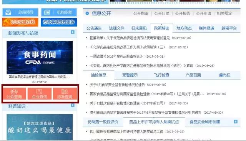The width and height of the screenshot is (246, 141).
Task: Open the 酸奶这么喝最健康 banner image
Action: pyautogui.click(x=40, y=127)
